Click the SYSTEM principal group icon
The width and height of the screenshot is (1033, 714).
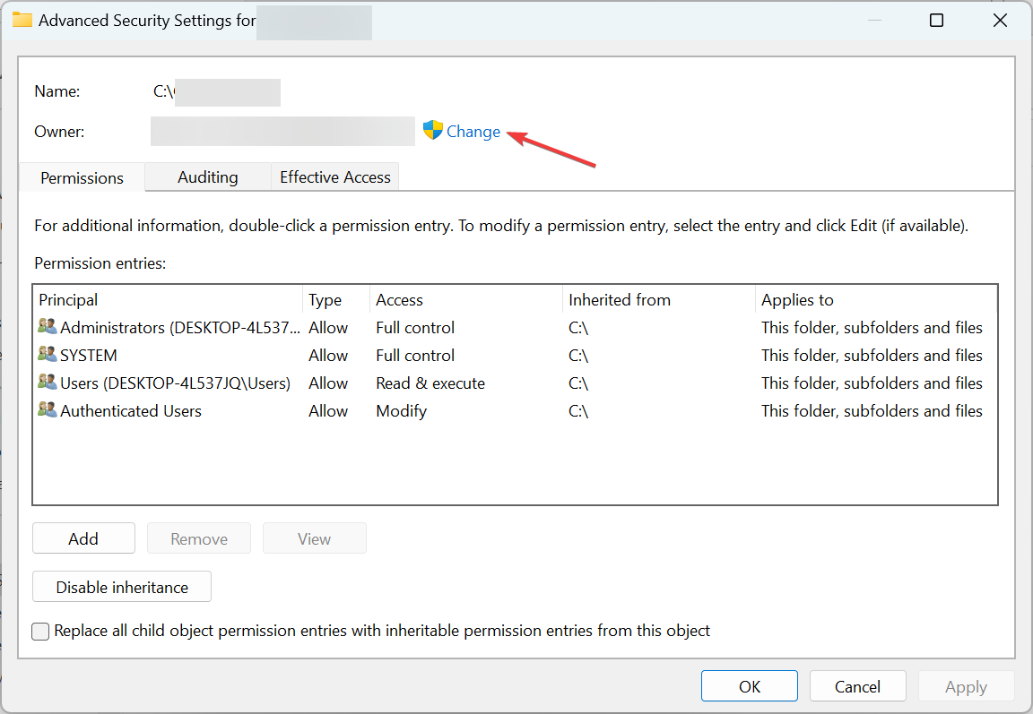pyautogui.click(x=48, y=355)
